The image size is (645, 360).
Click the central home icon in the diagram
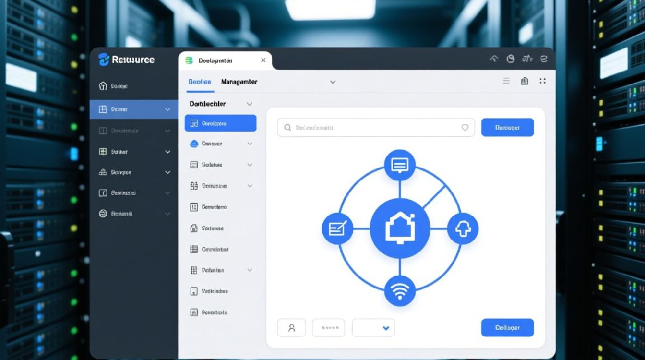pos(400,228)
